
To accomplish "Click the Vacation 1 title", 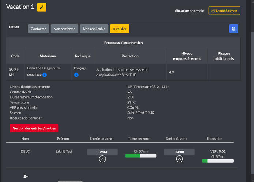I will tap(20, 7).
